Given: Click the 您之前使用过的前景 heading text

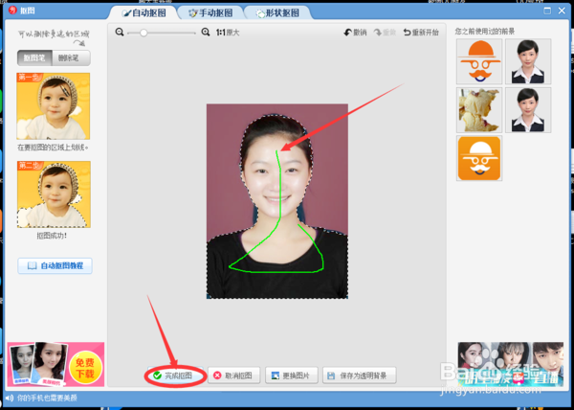Looking at the screenshot, I should point(485,32).
